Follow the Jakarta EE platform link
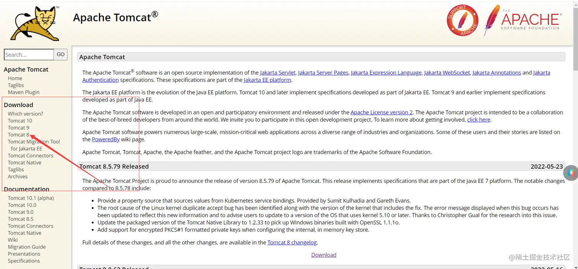Screen dimensions: 578x269 (x=268, y=80)
